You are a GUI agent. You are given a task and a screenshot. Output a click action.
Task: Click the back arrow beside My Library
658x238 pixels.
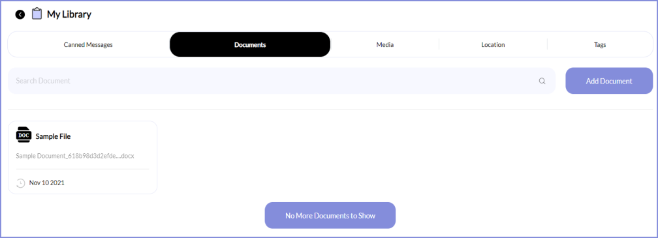(20, 14)
